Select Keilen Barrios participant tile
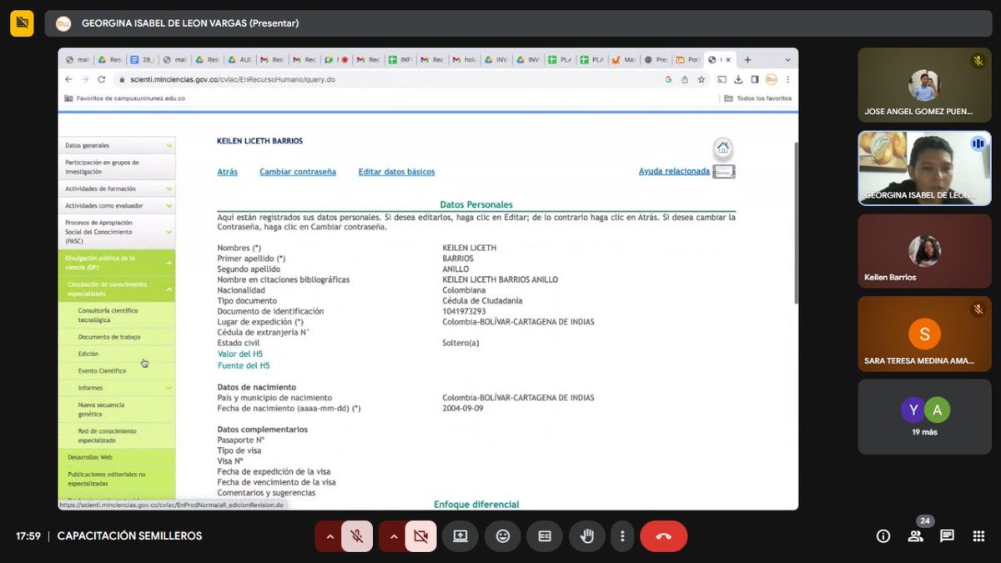 coord(924,251)
